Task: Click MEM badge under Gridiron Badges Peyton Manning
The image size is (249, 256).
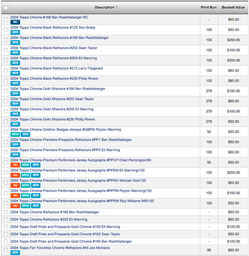Action: [15, 134]
